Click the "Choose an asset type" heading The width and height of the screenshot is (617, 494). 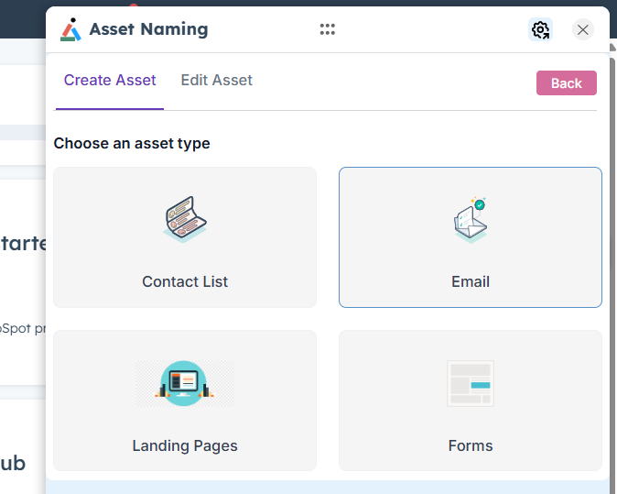tap(132, 144)
